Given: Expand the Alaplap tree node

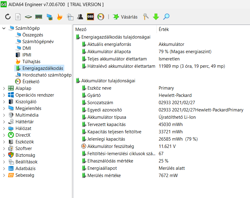Looking at the screenshot, I should (x=4, y=88).
